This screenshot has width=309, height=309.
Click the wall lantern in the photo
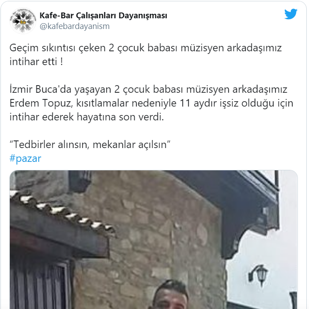pos(259,275)
